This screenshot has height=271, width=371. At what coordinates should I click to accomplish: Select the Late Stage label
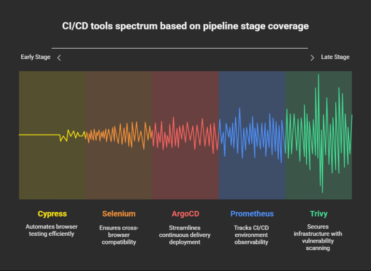(335, 57)
